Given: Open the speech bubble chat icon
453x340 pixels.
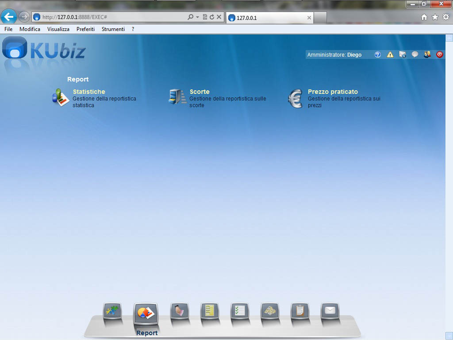Looking at the screenshot, I should tap(415, 55).
